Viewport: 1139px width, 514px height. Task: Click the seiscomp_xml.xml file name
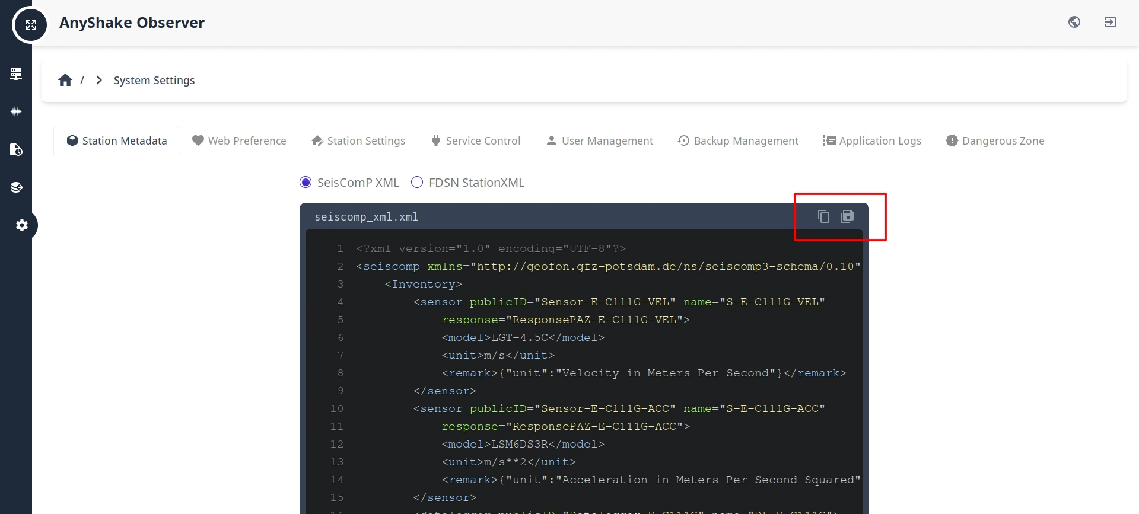pos(366,217)
